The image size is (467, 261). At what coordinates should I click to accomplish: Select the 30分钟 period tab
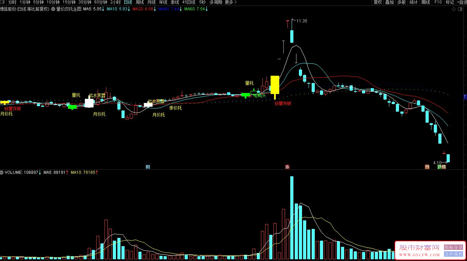pyautogui.click(x=85, y=2)
